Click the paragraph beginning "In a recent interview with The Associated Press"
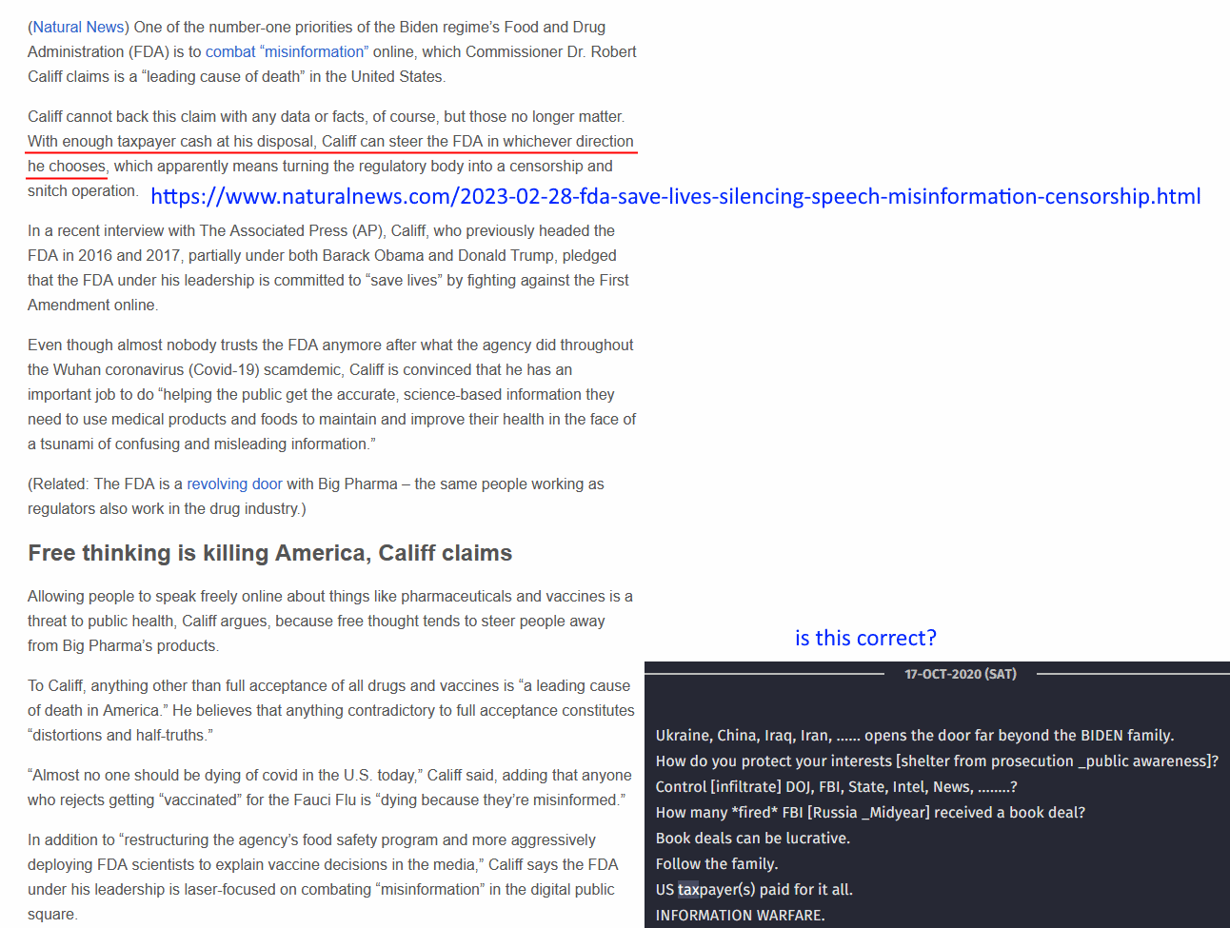Screen dimensions: 1230x928 point(328,267)
